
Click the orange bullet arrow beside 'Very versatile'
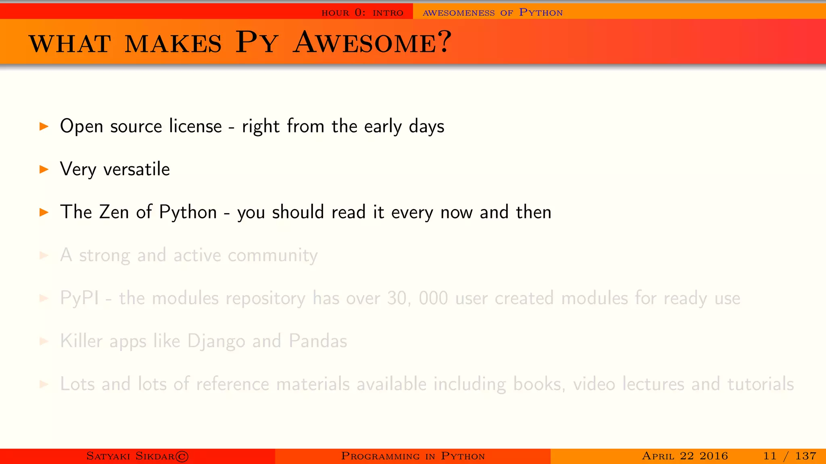tap(44, 170)
